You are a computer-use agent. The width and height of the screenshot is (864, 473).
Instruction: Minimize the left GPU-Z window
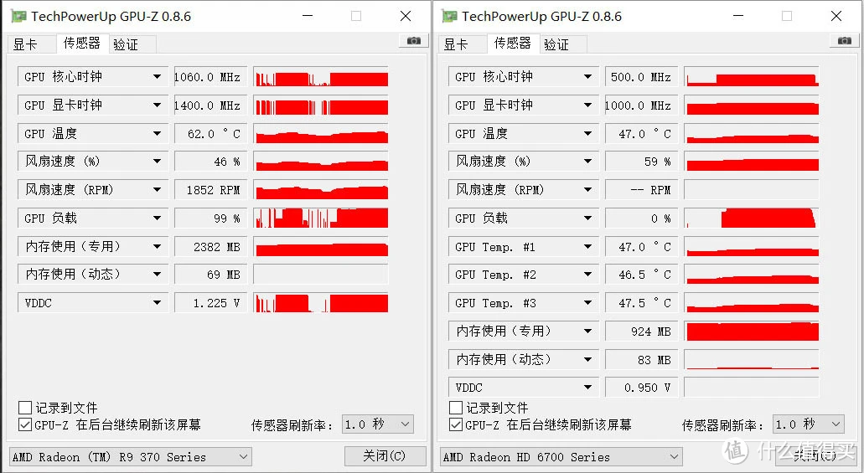tap(308, 16)
